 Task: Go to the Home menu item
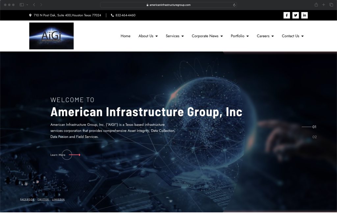pyautogui.click(x=125, y=36)
